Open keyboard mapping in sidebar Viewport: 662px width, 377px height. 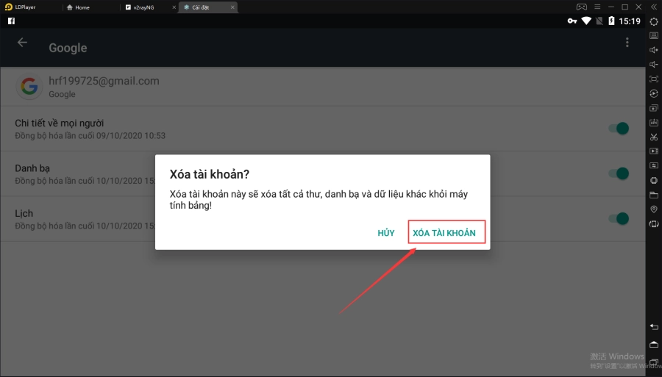tap(654, 36)
